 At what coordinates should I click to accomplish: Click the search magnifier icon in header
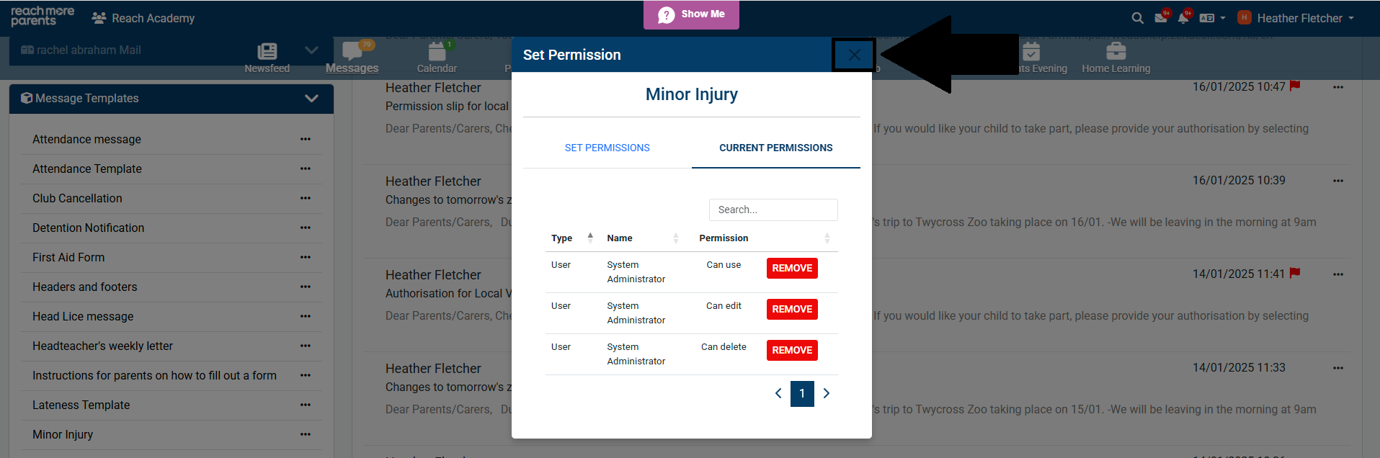pos(1137,18)
